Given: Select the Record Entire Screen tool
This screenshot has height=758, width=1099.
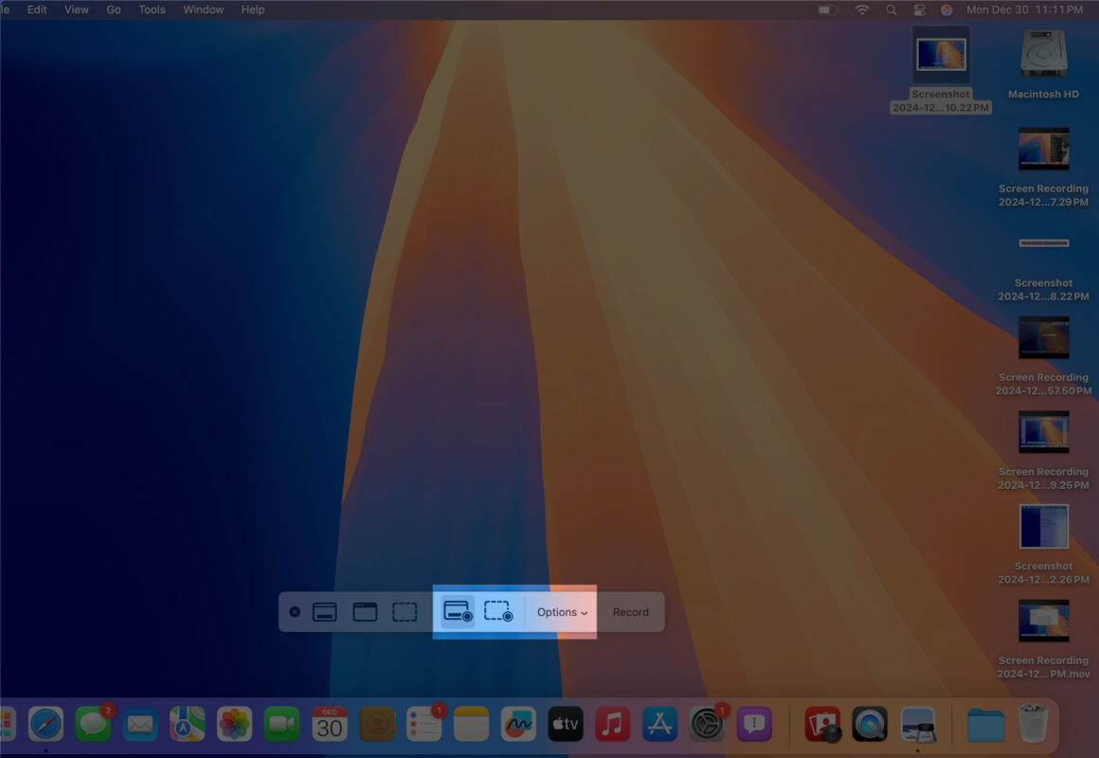Looking at the screenshot, I should click(x=456, y=612).
